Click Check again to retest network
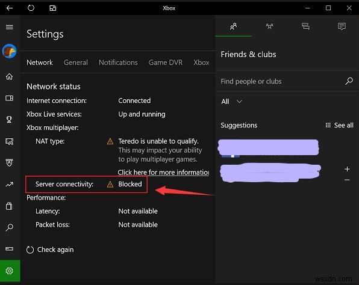This screenshot has height=285, width=359. (x=50, y=250)
